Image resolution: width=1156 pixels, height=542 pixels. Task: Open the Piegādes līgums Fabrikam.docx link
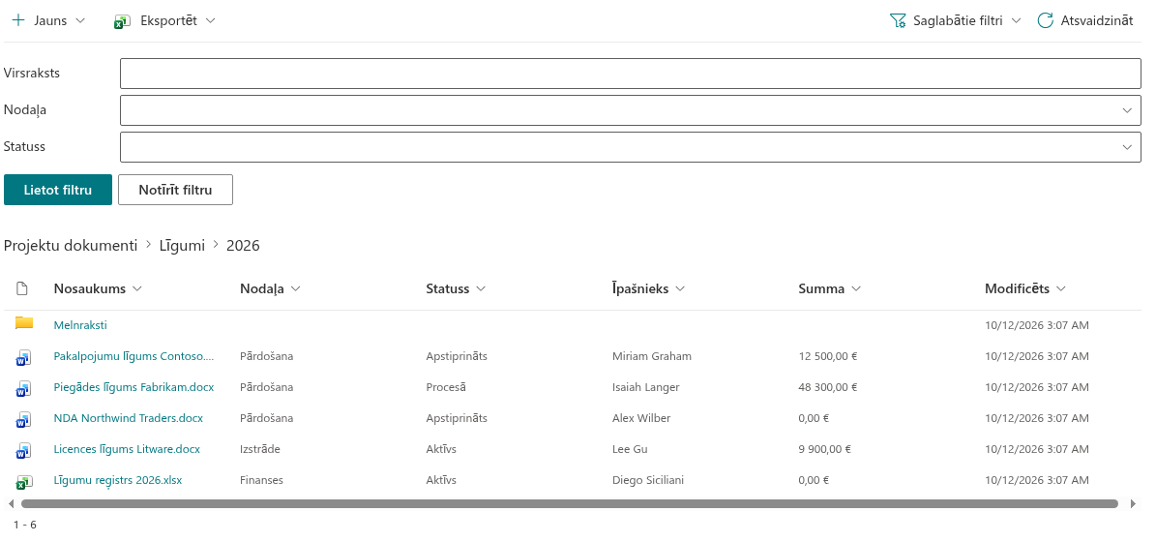(x=134, y=387)
